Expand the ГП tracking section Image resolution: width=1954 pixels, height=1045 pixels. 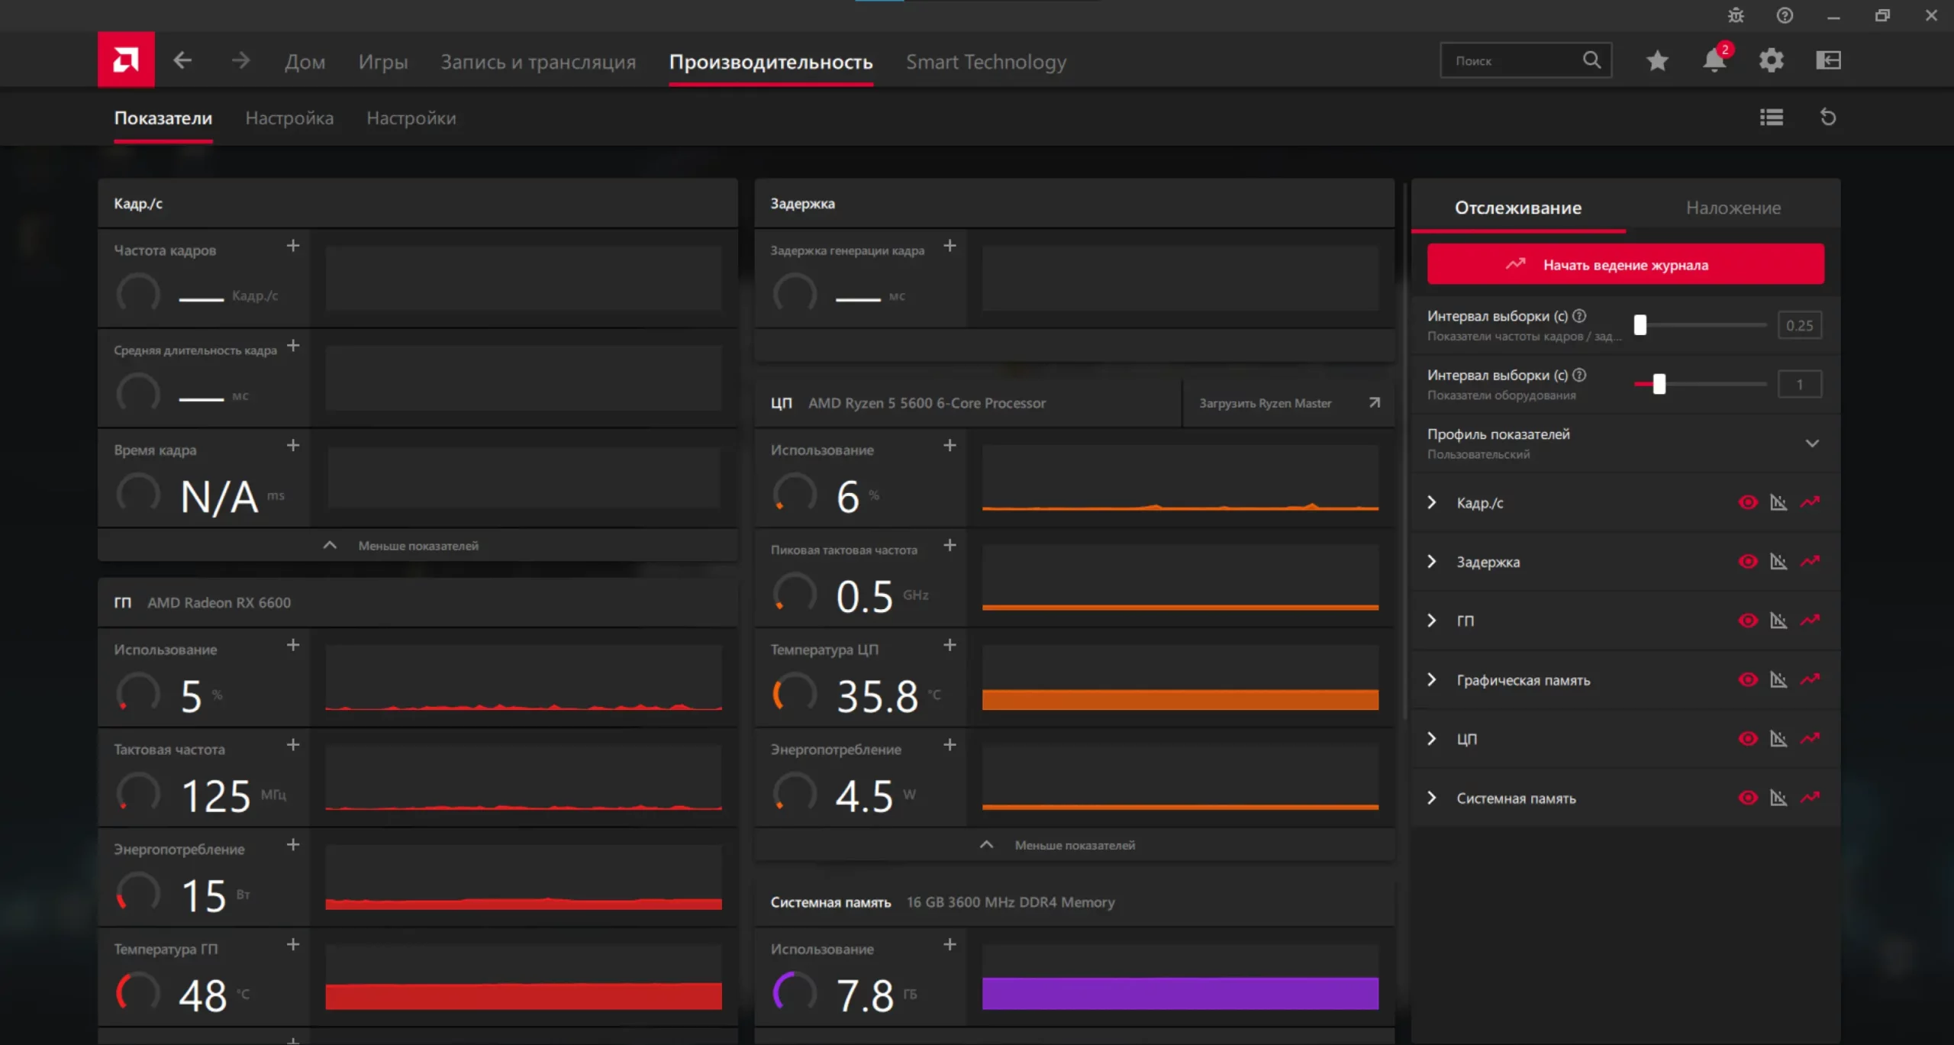tap(1432, 621)
